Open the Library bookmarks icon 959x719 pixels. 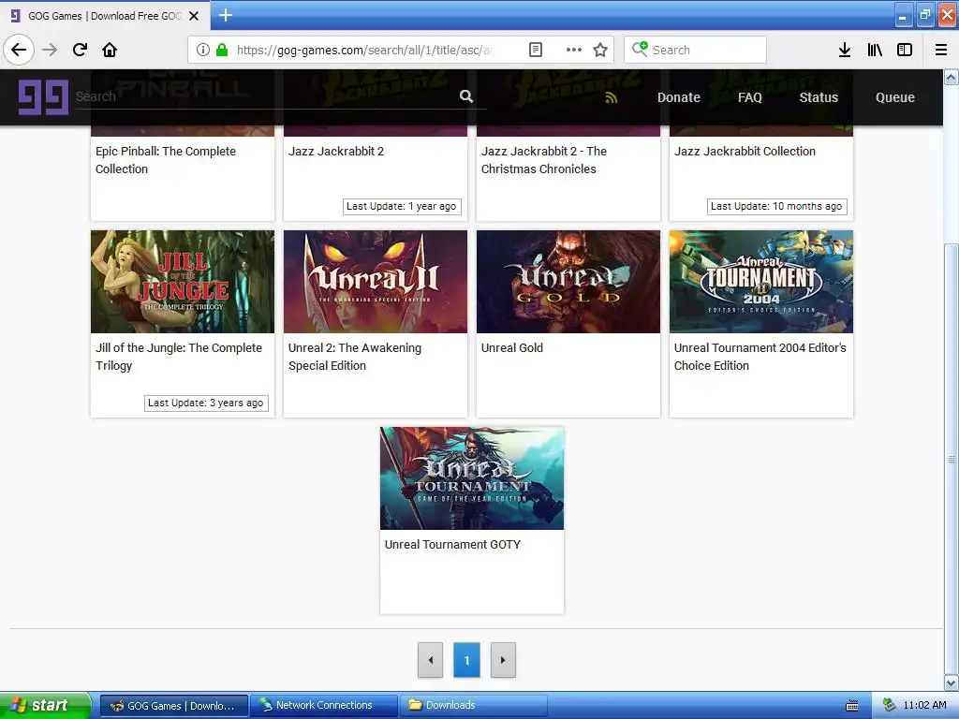click(x=875, y=50)
